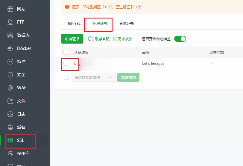Open the FTP sidebar icon
The height and width of the screenshot is (166, 243).
(x=10, y=22)
